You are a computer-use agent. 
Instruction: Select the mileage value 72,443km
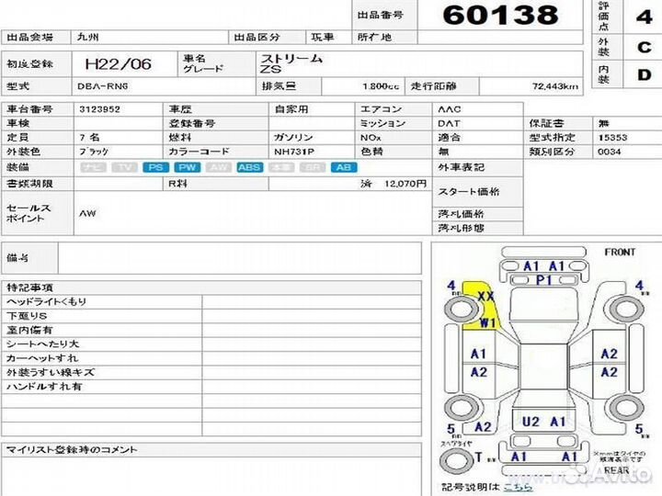[x=554, y=86]
